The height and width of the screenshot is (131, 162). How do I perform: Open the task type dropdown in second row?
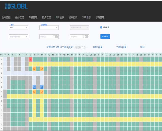(x=19, y=37)
